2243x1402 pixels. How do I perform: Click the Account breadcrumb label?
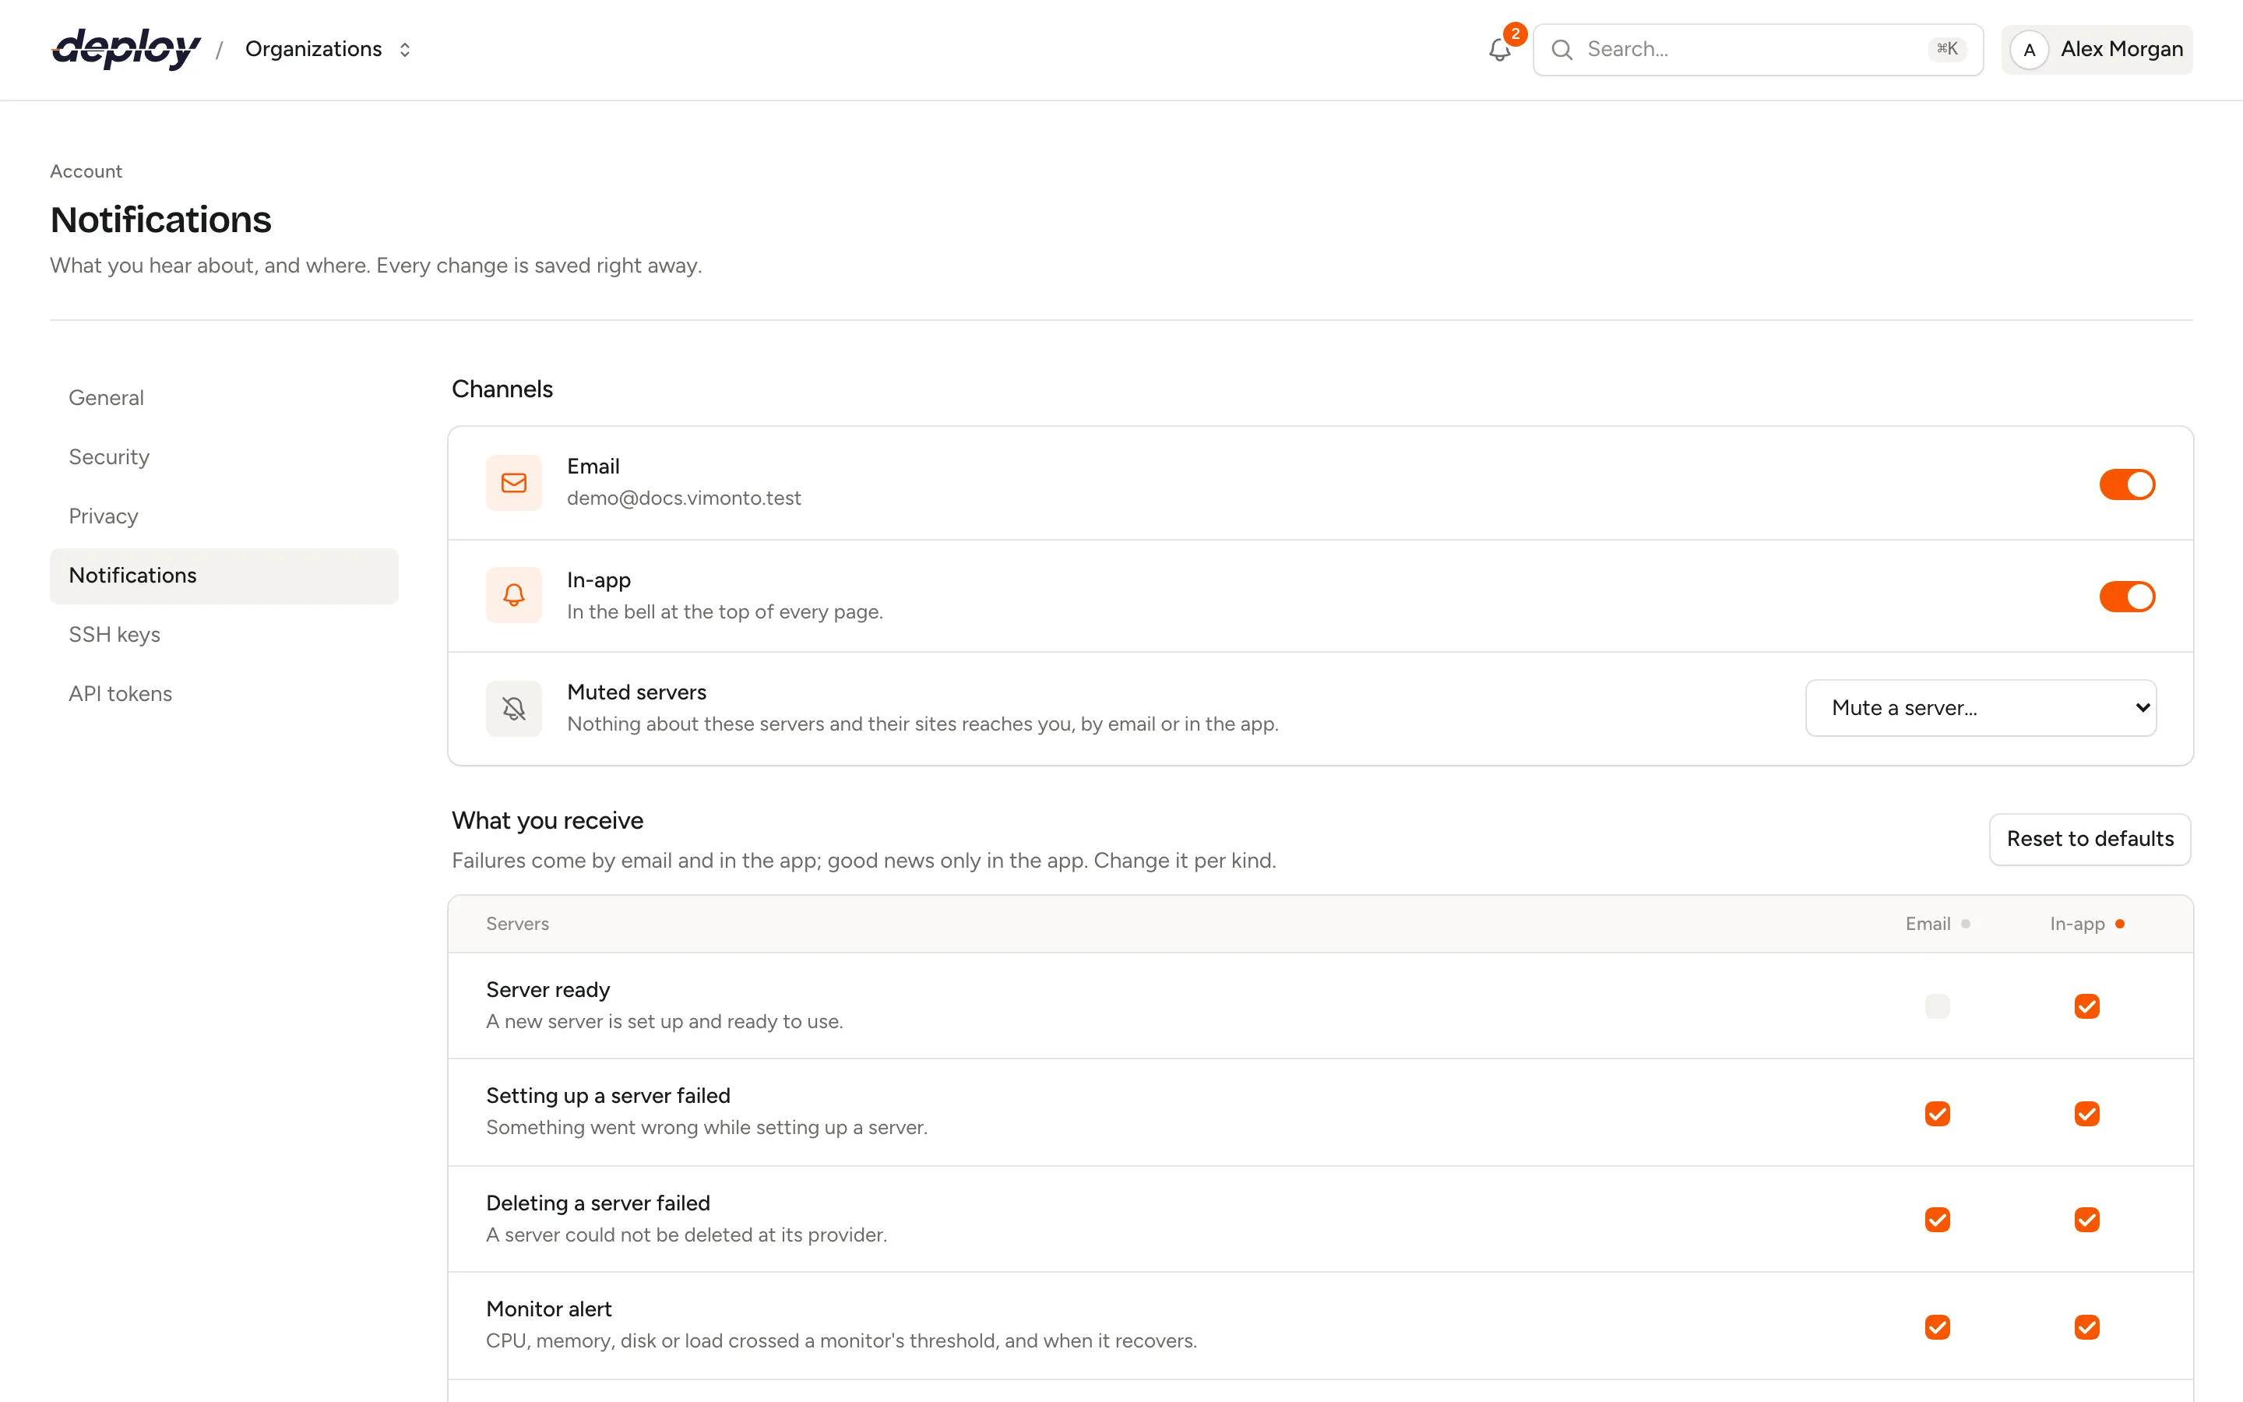86,171
